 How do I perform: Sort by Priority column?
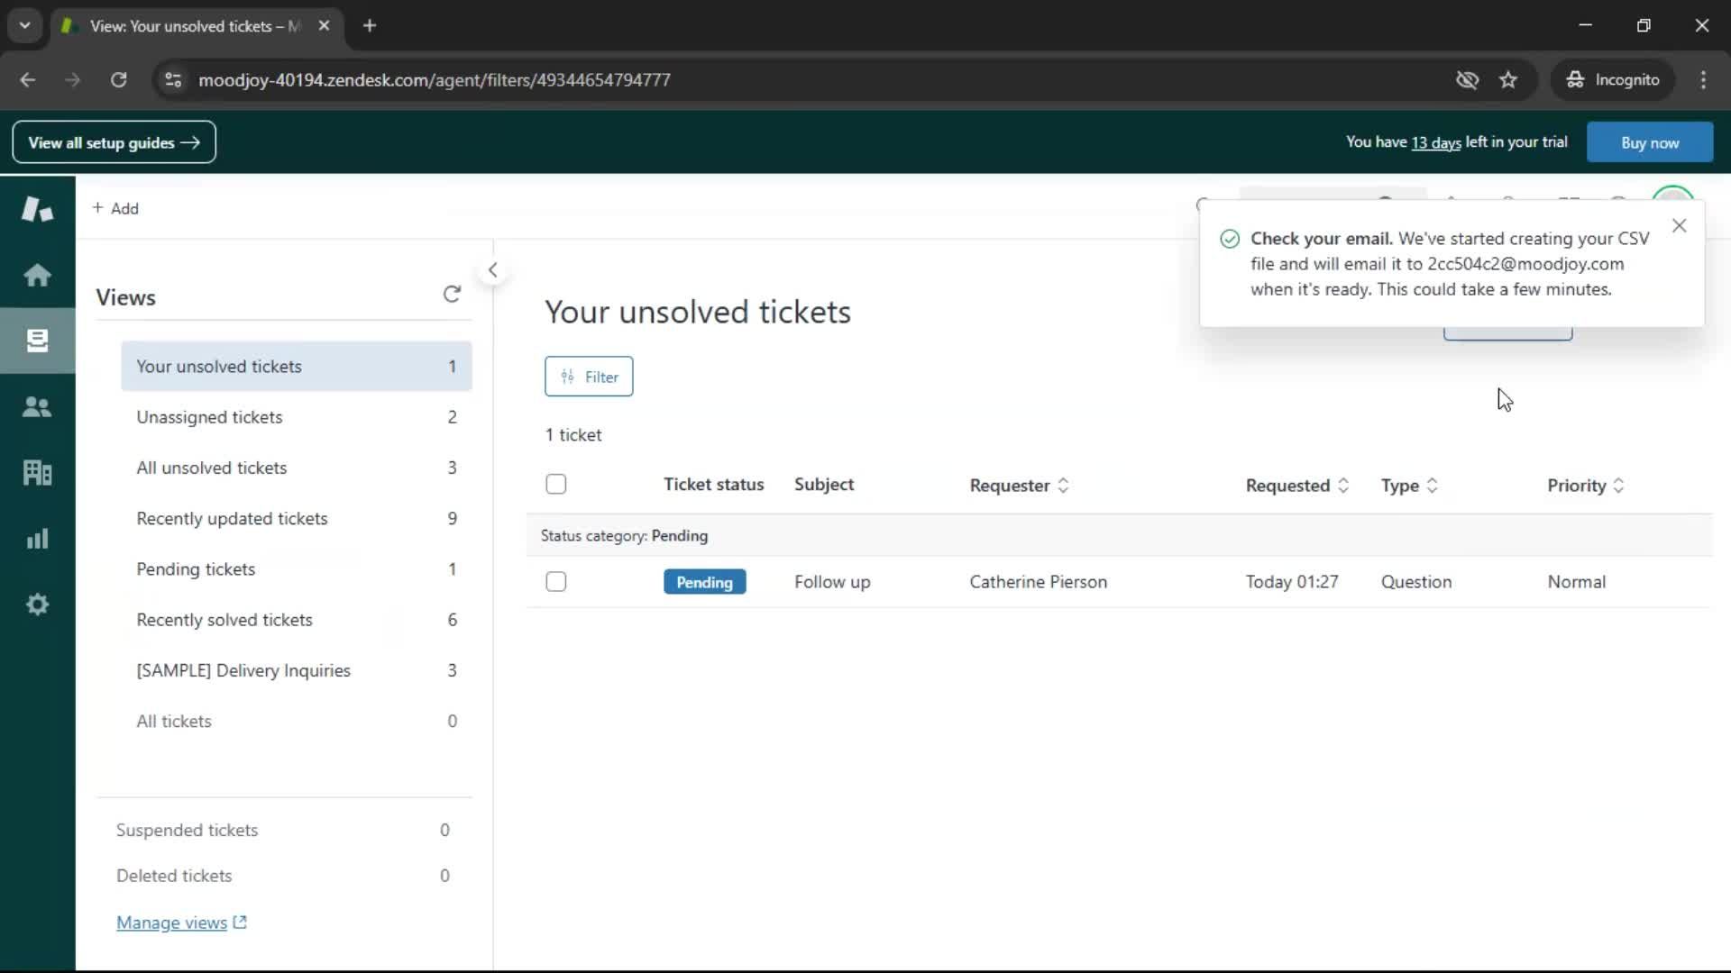tap(1586, 486)
